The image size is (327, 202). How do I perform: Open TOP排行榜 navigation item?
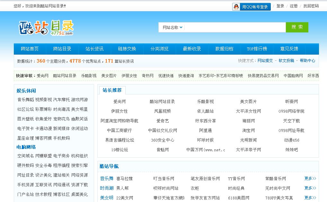tap(257, 49)
